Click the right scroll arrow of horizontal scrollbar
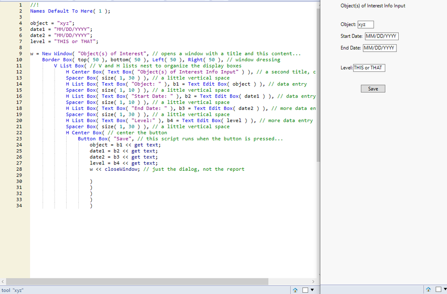Image resolution: width=447 pixels, height=294 pixels. click(x=313, y=281)
